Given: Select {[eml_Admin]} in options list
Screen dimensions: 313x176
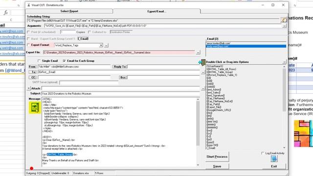Looking at the screenshot, I should 214,89.
